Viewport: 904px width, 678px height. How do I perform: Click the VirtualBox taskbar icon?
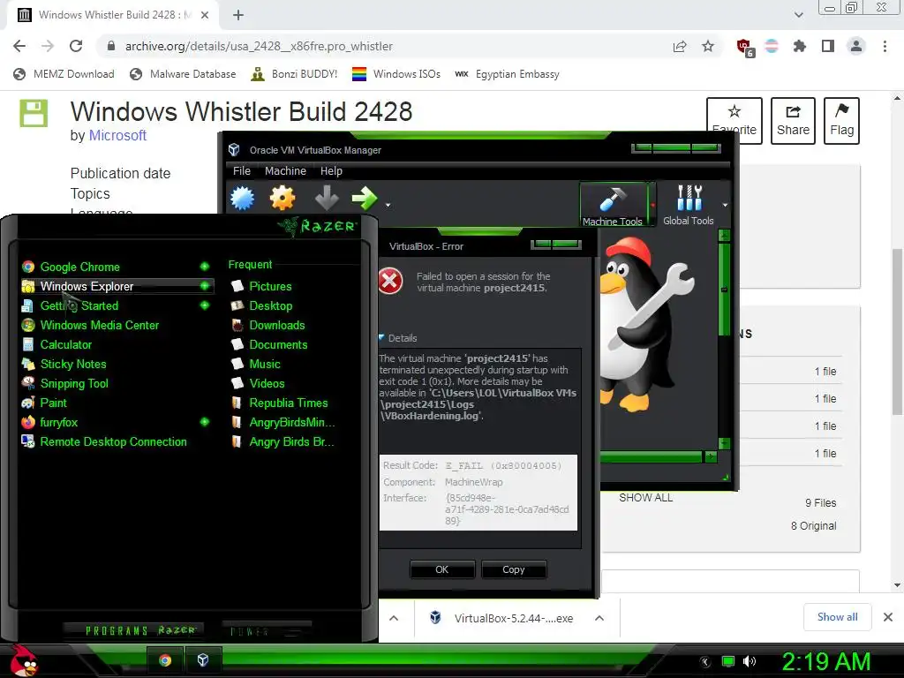click(203, 660)
